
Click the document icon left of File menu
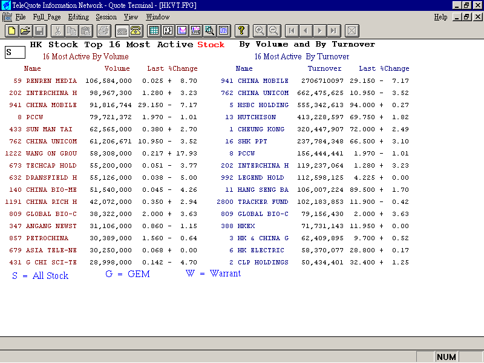(x=7, y=17)
